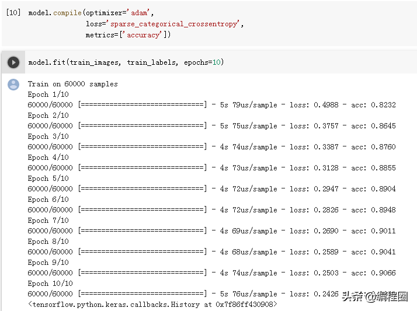Click the 'Epoch 1/10' output label

48,95
